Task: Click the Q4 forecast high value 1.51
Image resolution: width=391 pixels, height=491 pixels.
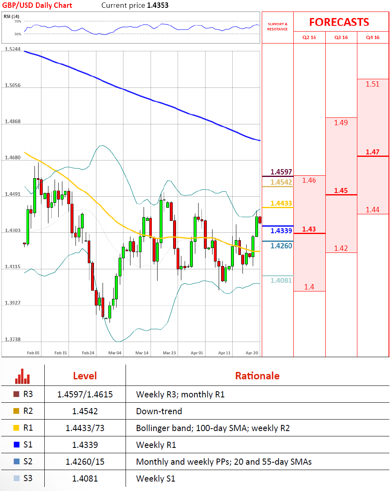Action: coord(373,84)
